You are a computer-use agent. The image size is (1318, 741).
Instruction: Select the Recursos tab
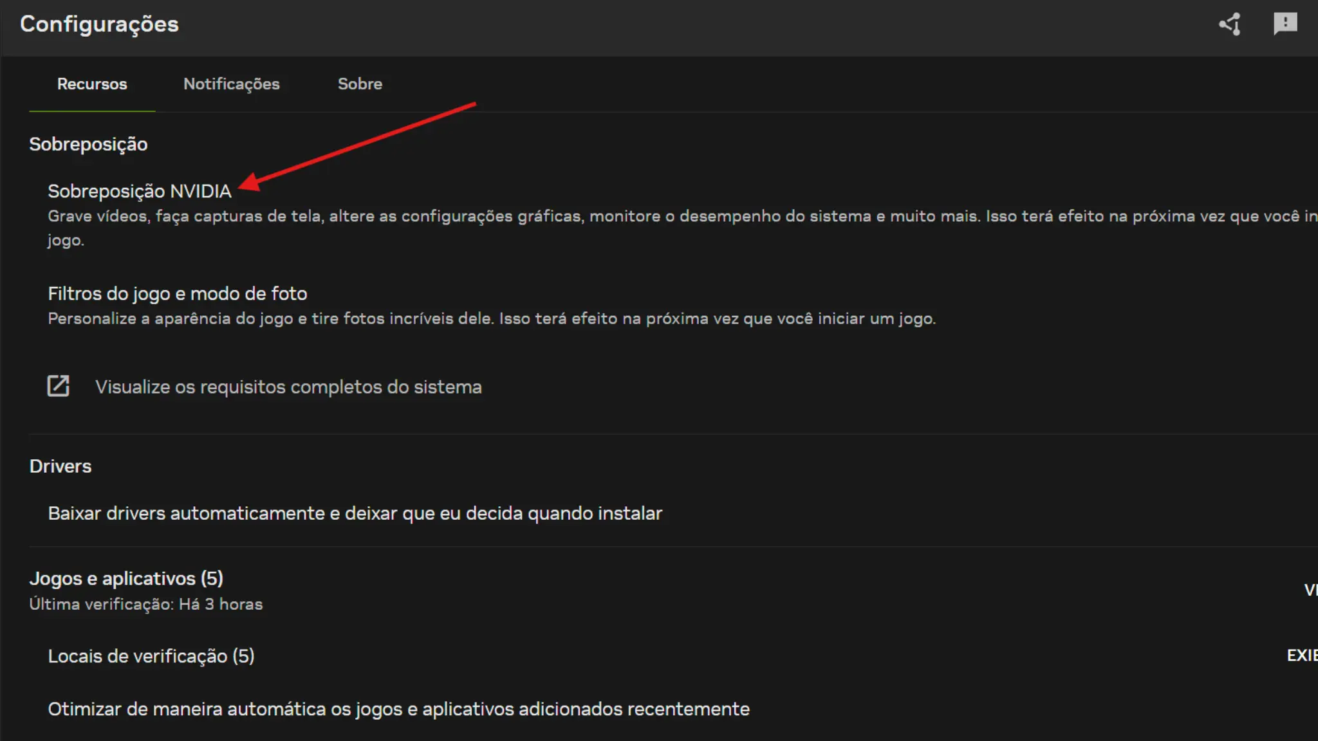click(92, 84)
